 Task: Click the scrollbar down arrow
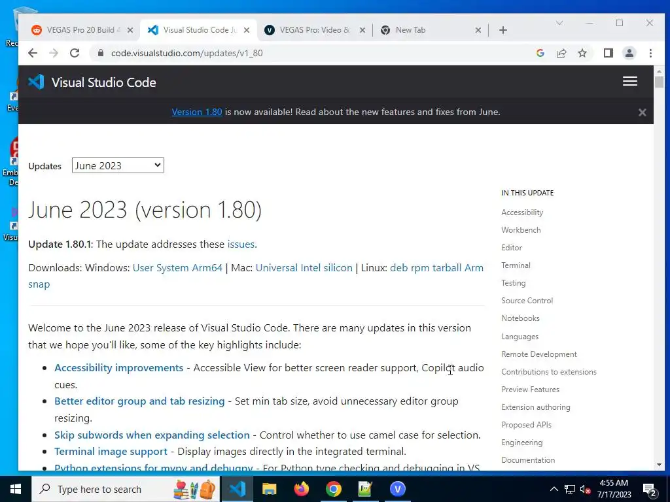coord(659,465)
